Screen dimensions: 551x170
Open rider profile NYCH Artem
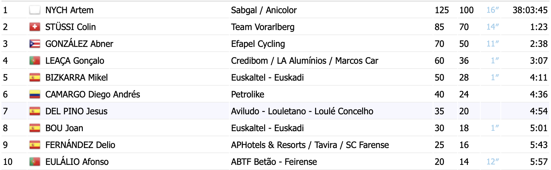(x=69, y=10)
